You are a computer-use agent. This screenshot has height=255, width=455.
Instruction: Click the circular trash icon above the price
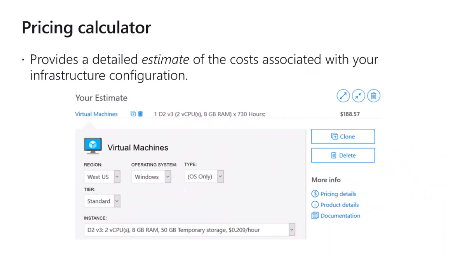pyautogui.click(x=374, y=96)
